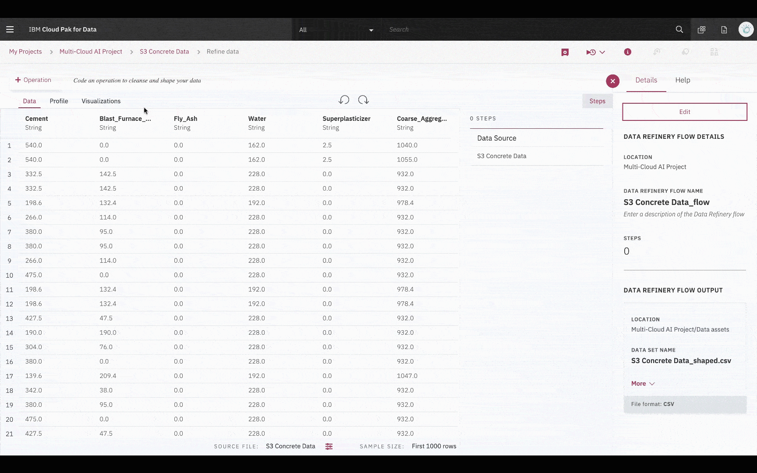Open the All category dropdown
The height and width of the screenshot is (473, 757).
coord(336,30)
